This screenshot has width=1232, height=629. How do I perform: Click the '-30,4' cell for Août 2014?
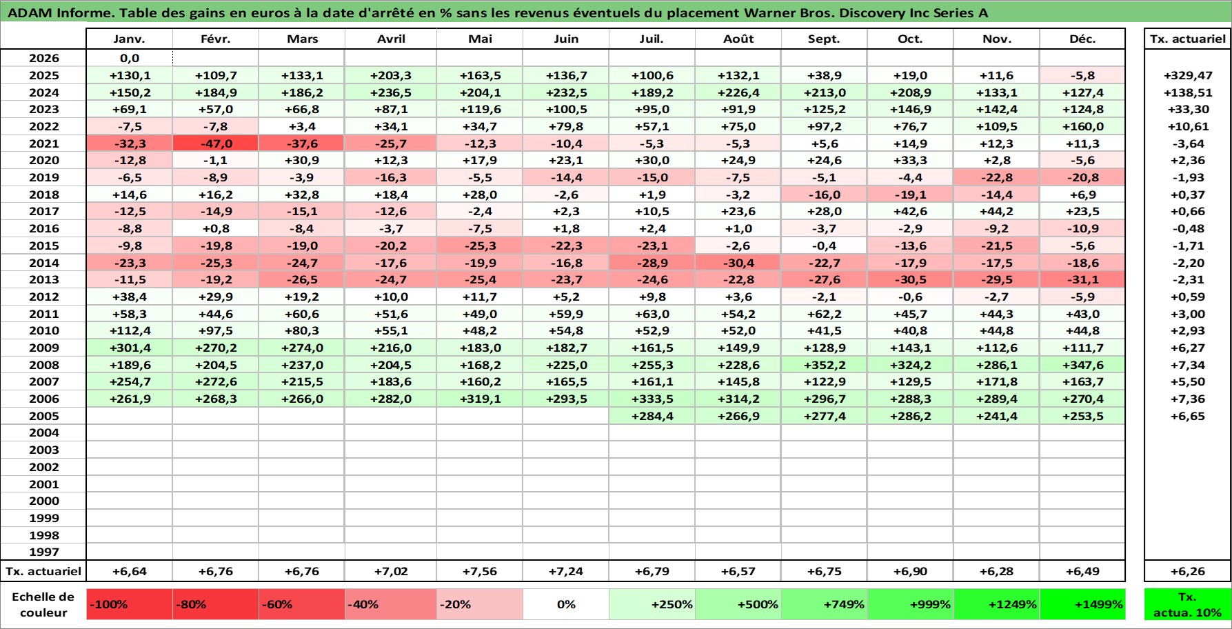738,263
